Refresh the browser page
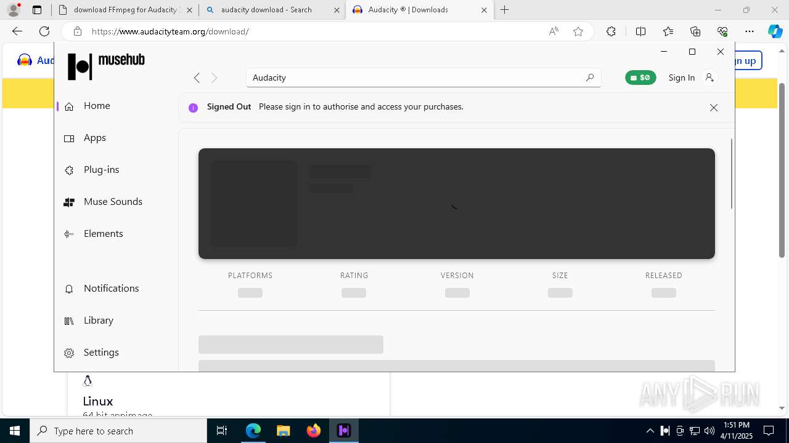 44,31
